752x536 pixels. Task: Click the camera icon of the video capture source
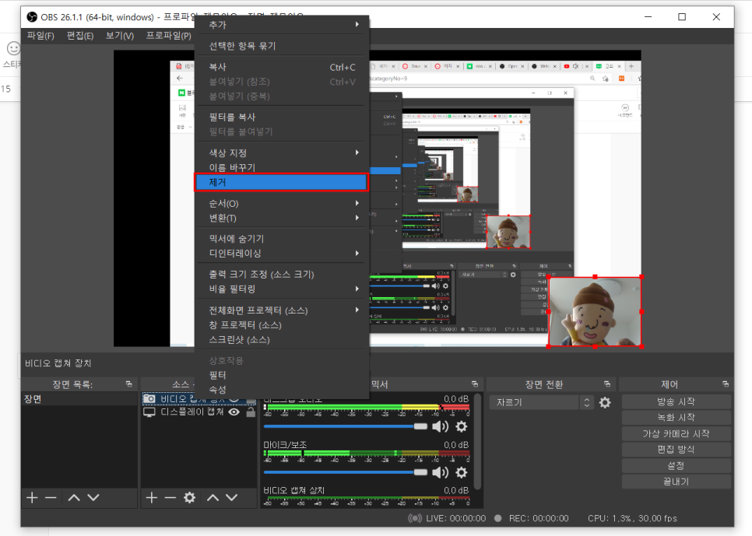(149, 398)
